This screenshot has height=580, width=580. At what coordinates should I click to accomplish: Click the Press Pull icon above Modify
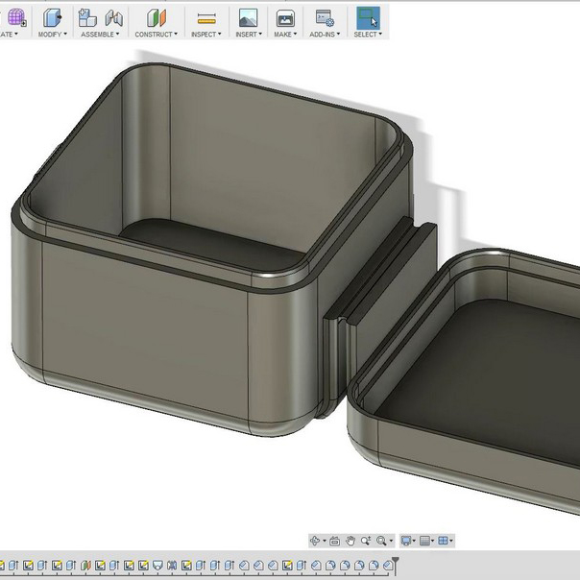coord(52,17)
